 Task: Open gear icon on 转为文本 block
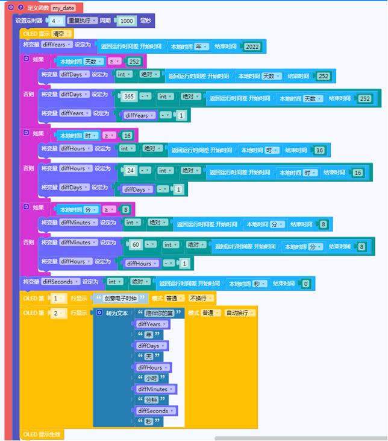tap(99, 313)
